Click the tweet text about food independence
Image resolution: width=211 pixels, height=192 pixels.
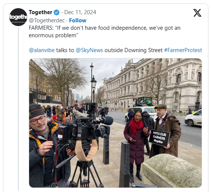(105, 32)
